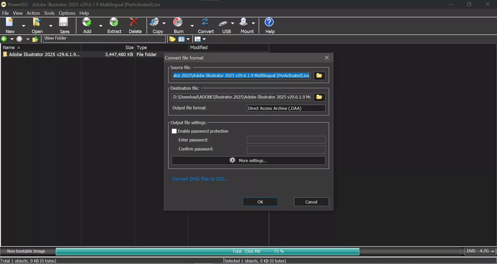
Task: Click Selected 1 objects status bar text
Action: (255, 261)
